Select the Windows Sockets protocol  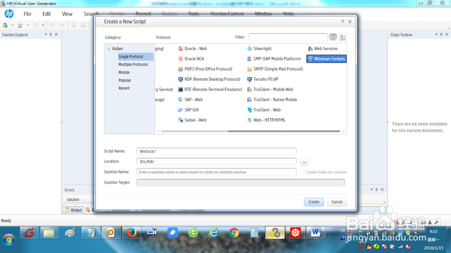327,59
